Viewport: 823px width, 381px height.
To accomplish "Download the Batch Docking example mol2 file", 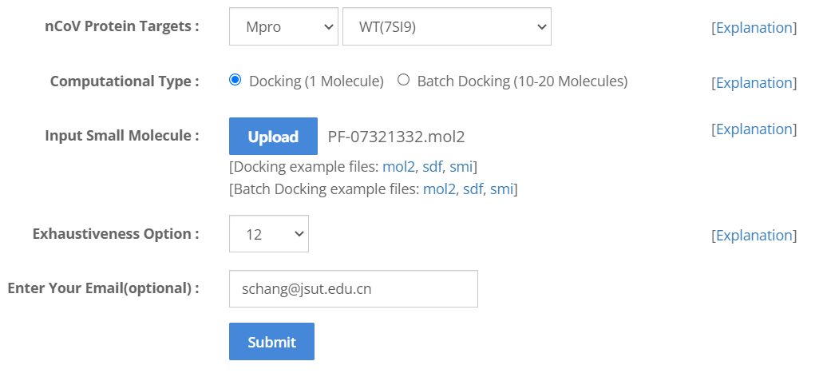I will [x=439, y=189].
